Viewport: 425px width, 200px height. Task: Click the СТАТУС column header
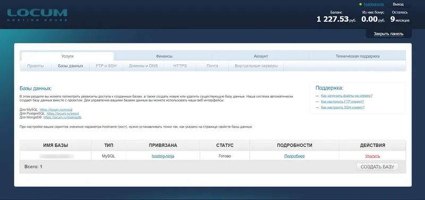tap(225, 145)
